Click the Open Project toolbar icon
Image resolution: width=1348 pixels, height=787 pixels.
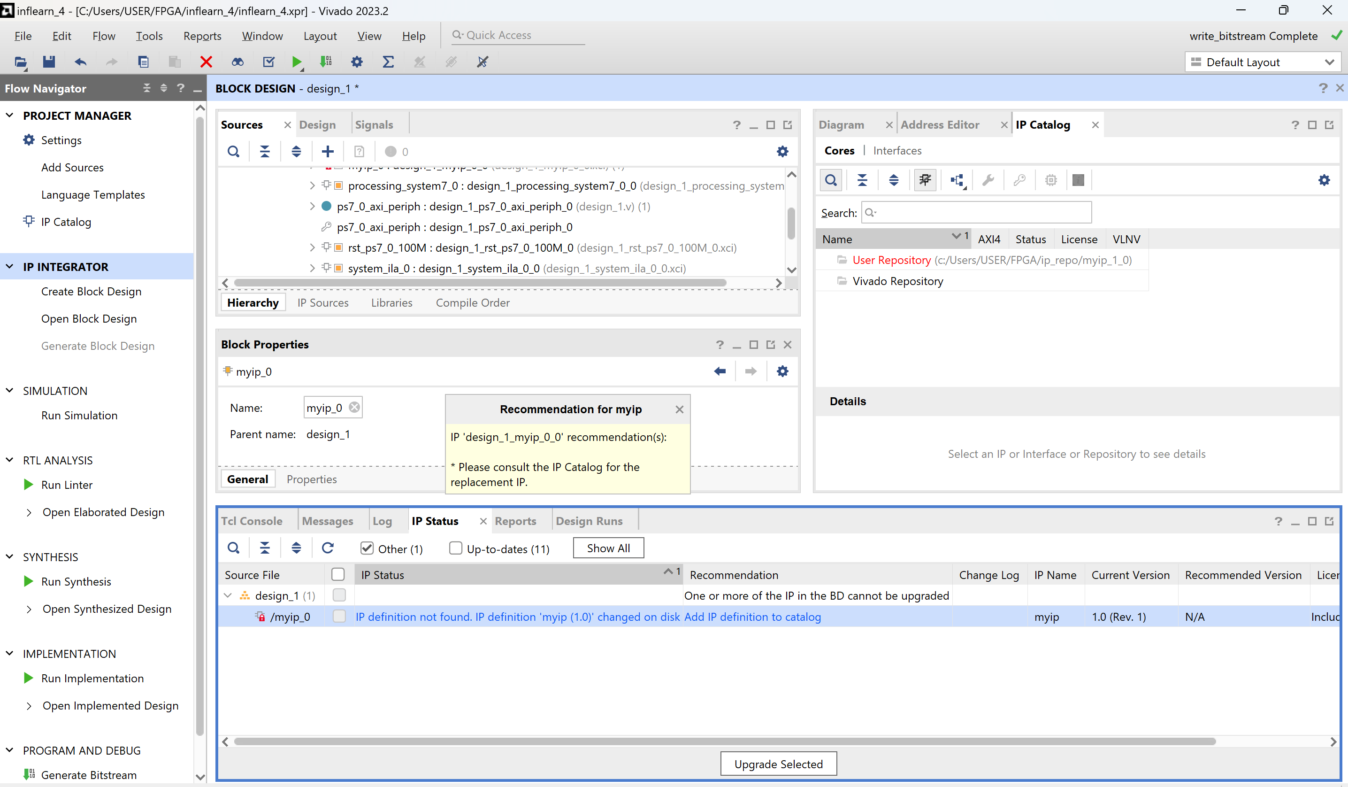20,62
